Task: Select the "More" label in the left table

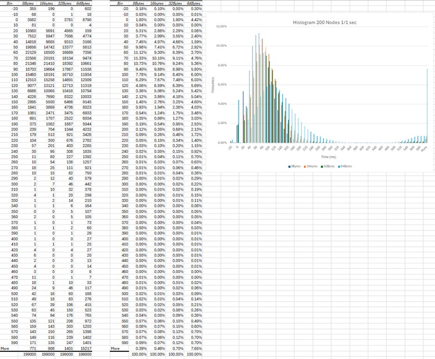Action: click(7, 348)
